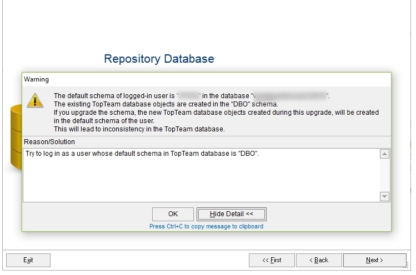Confirm the warning with OK
The height and width of the screenshot is (275, 416).
click(173, 214)
